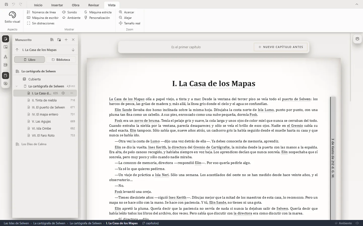The image size is (363, 226).
Task: Click the bookshelf icon in Manuscrito header
Action: (52, 40)
